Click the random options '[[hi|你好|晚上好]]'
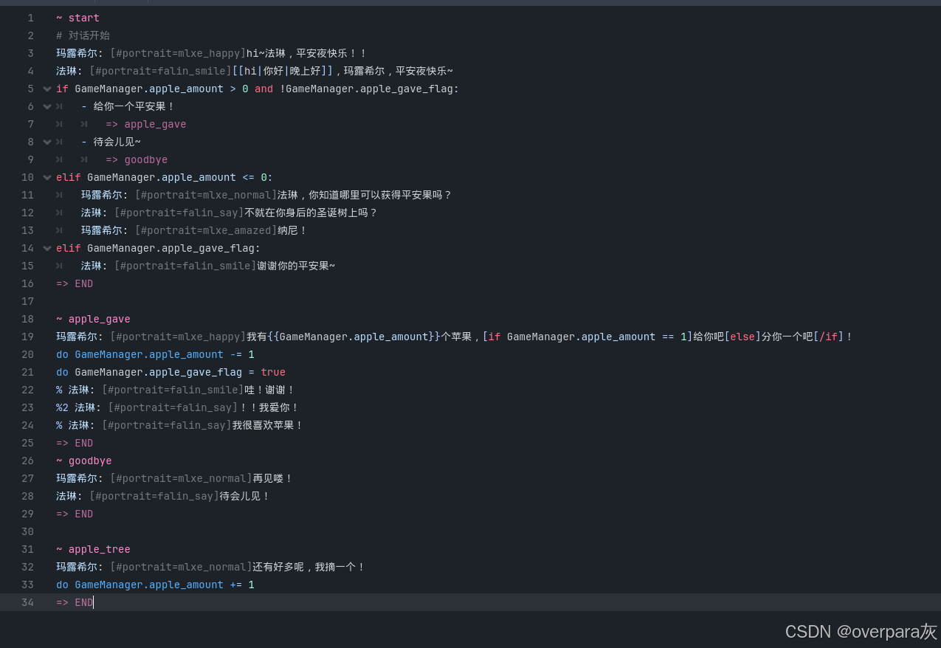Viewport: 941px width, 648px height. 282,71
